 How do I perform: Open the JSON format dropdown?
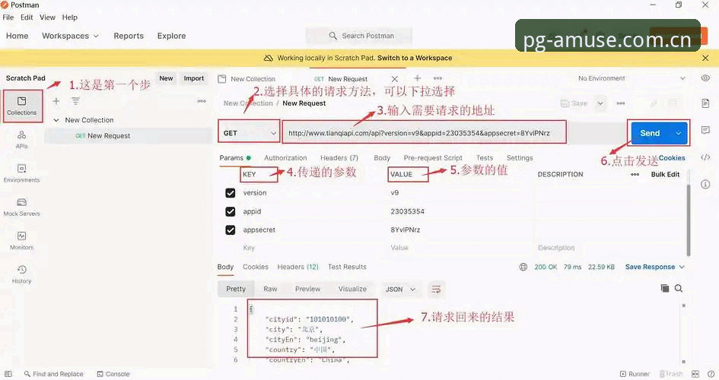[400, 290]
